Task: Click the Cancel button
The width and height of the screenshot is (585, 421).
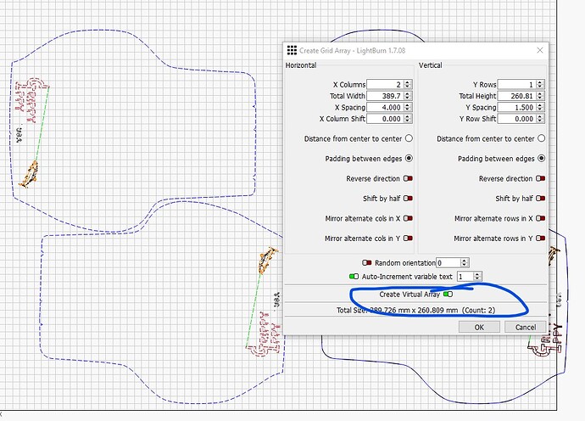Action: (x=526, y=328)
